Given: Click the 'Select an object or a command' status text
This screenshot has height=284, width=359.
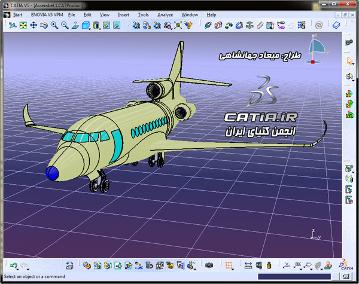Looking at the screenshot, I should [x=34, y=277].
